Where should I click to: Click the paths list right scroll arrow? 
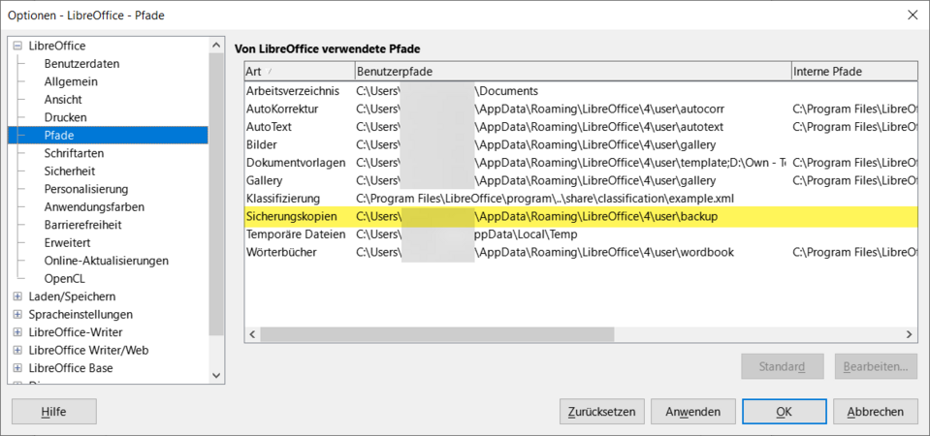909,334
